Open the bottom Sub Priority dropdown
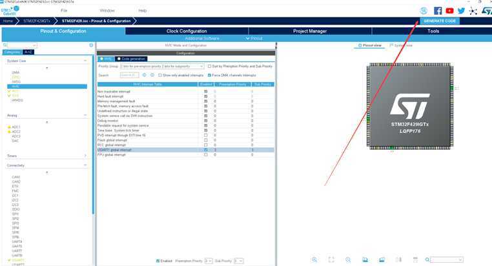492x266 pixels. [238, 261]
